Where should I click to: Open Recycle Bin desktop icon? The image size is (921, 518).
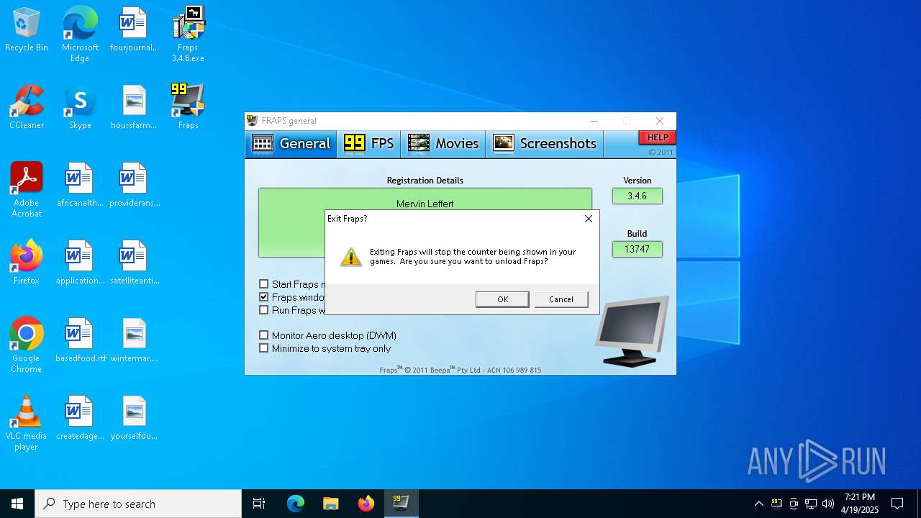tap(27, 30)
